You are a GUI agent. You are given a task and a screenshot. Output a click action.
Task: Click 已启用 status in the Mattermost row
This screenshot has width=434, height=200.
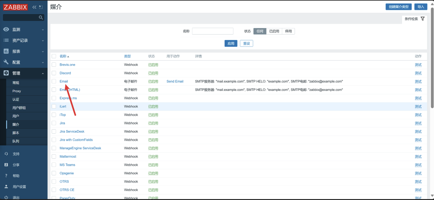click(x=153, y=156)
